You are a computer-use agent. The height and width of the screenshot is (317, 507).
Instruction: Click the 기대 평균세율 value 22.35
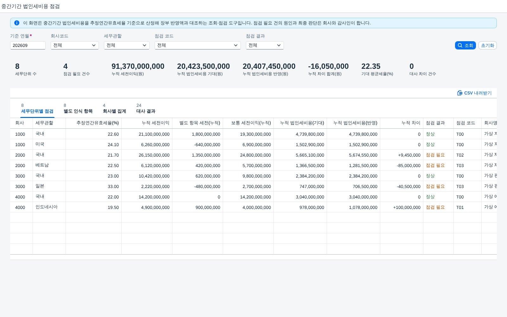point(371,66)
